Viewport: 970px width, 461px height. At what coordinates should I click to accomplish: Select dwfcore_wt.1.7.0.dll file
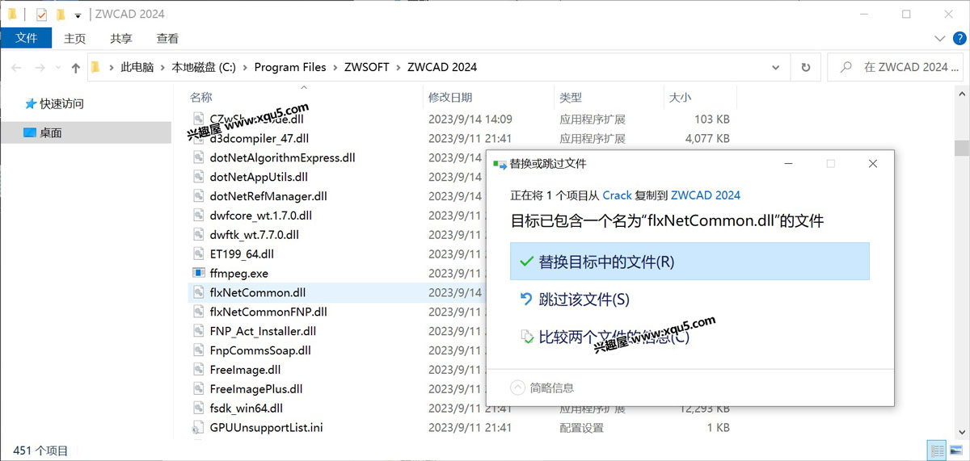pos(260,216)
